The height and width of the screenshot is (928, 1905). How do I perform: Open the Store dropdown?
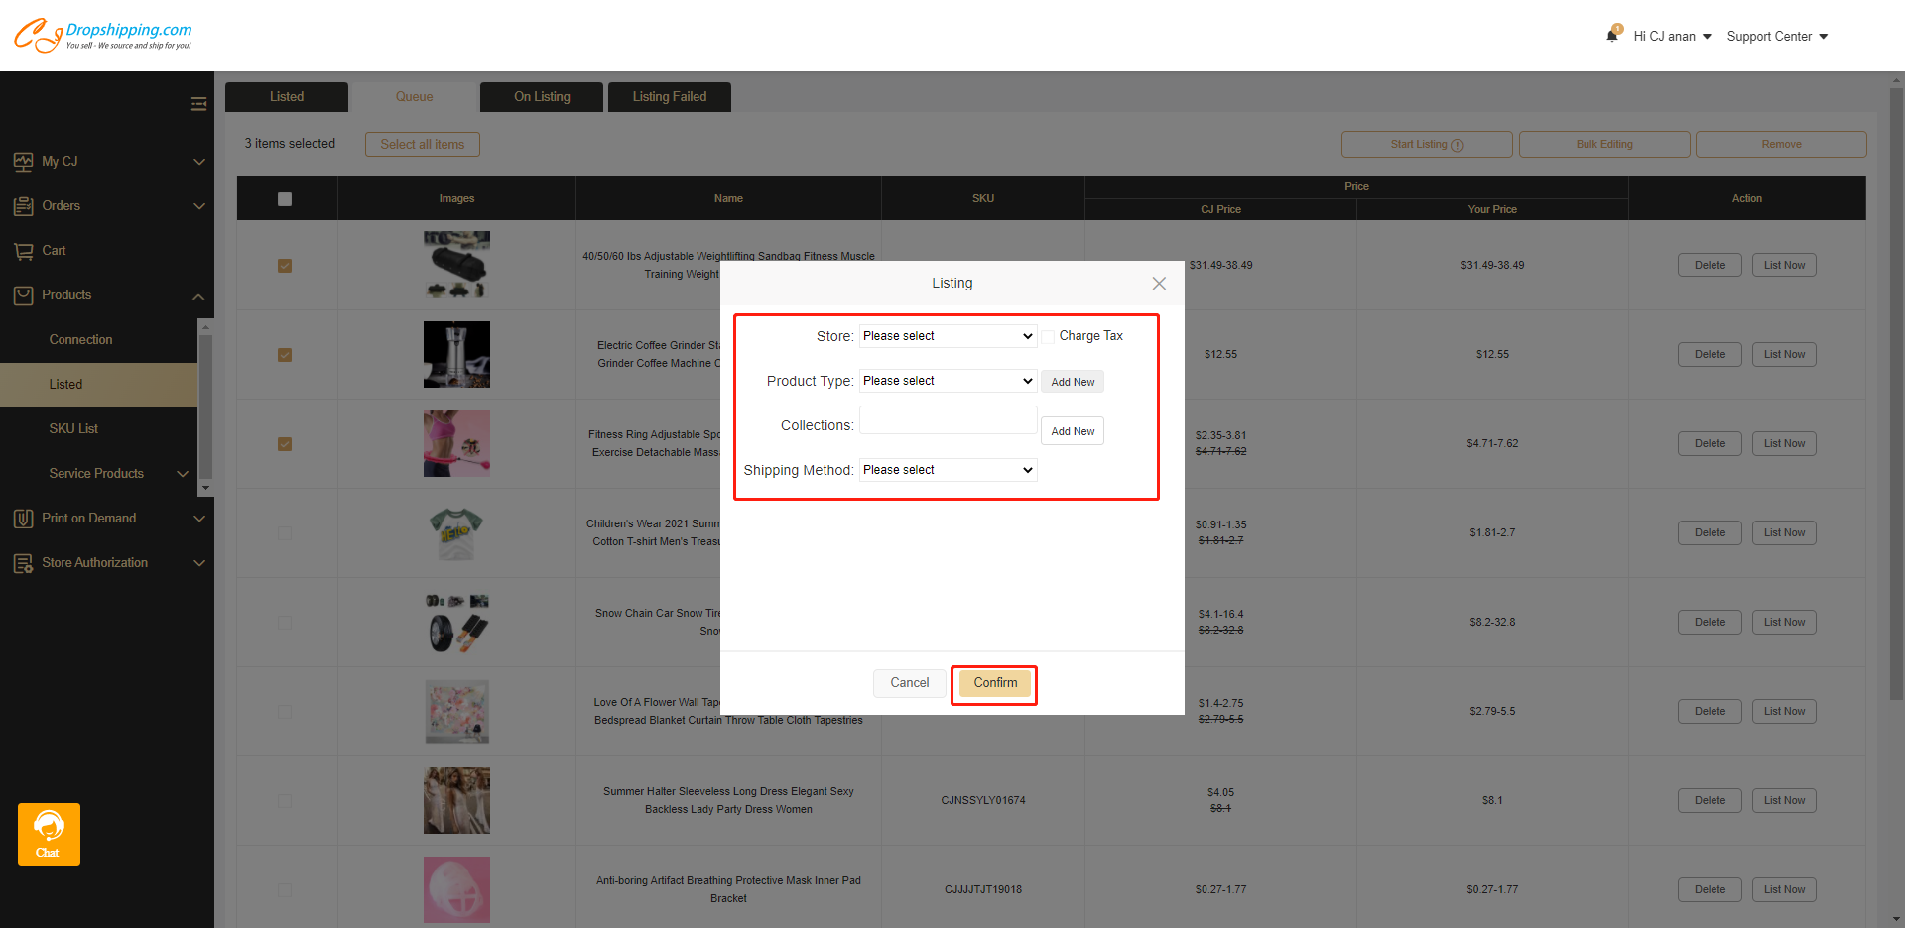(x=948, y=336)
